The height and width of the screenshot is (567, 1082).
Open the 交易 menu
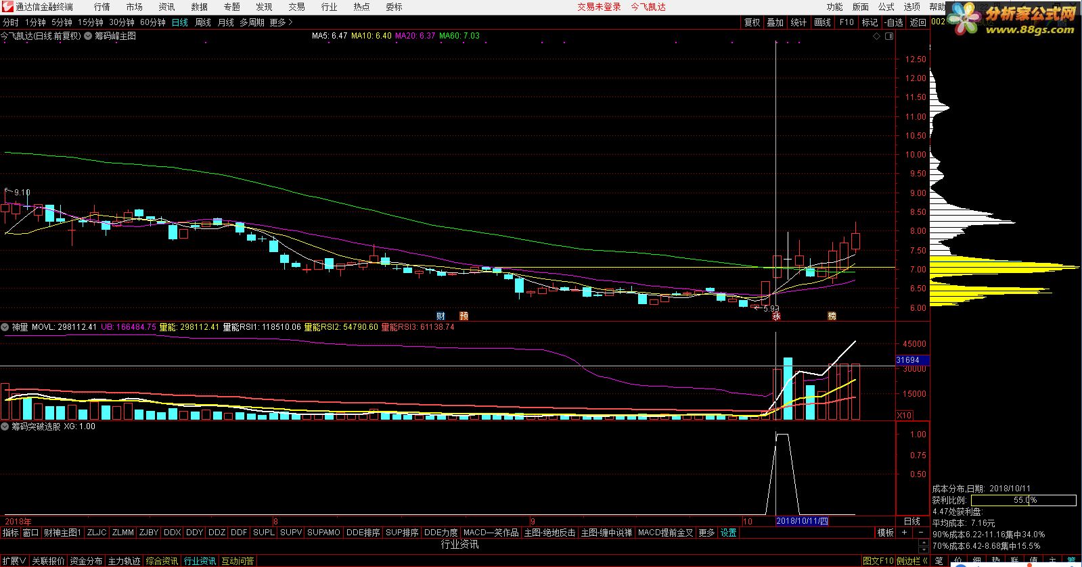pyautogui.click(x=297, y=7)
